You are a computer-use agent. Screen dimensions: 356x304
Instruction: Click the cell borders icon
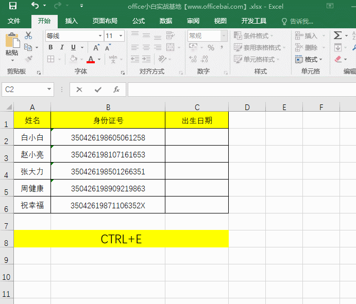click(x=50, y=59)
